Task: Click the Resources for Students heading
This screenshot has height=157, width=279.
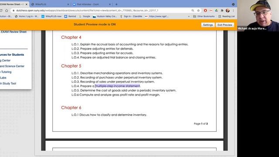Action: click(12, 55)
